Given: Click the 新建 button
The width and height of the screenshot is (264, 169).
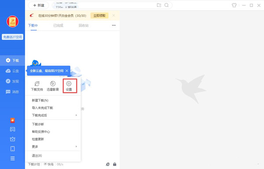Looking at the screenshot, I should tap(39, 5).
